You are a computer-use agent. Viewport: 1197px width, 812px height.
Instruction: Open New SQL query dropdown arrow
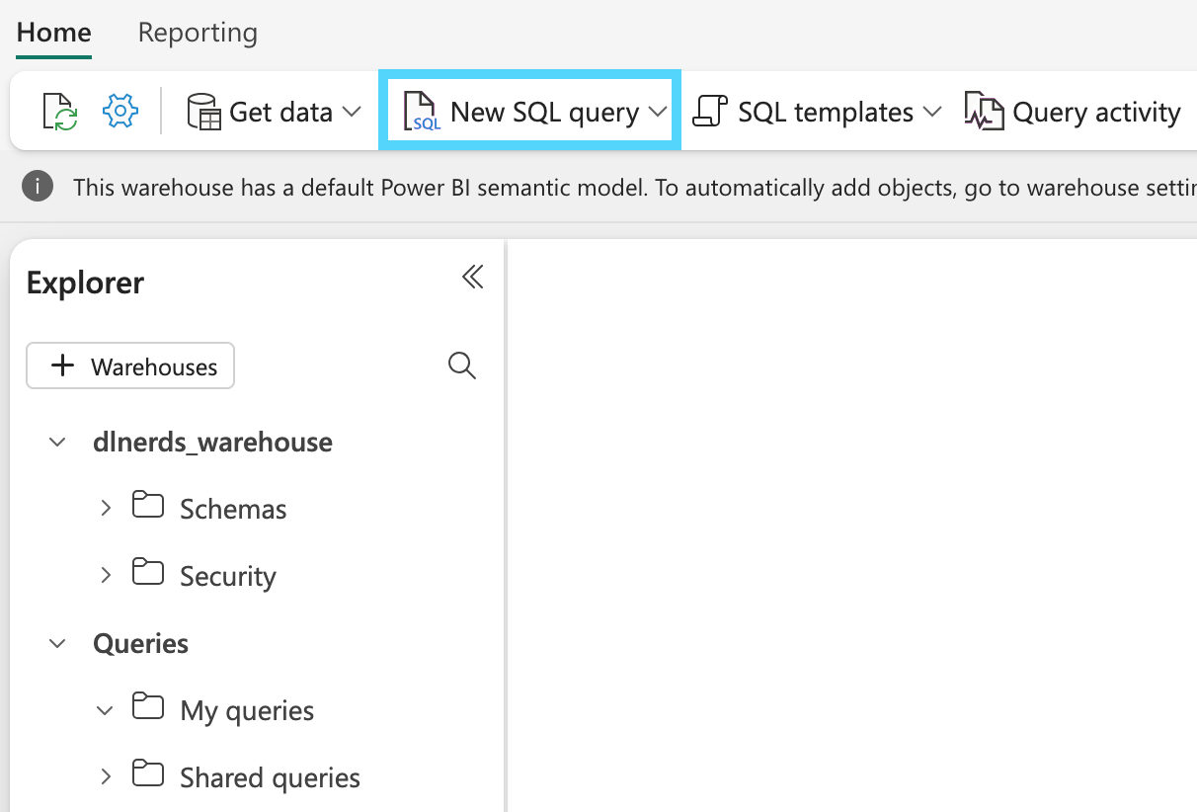pos(659,112)
